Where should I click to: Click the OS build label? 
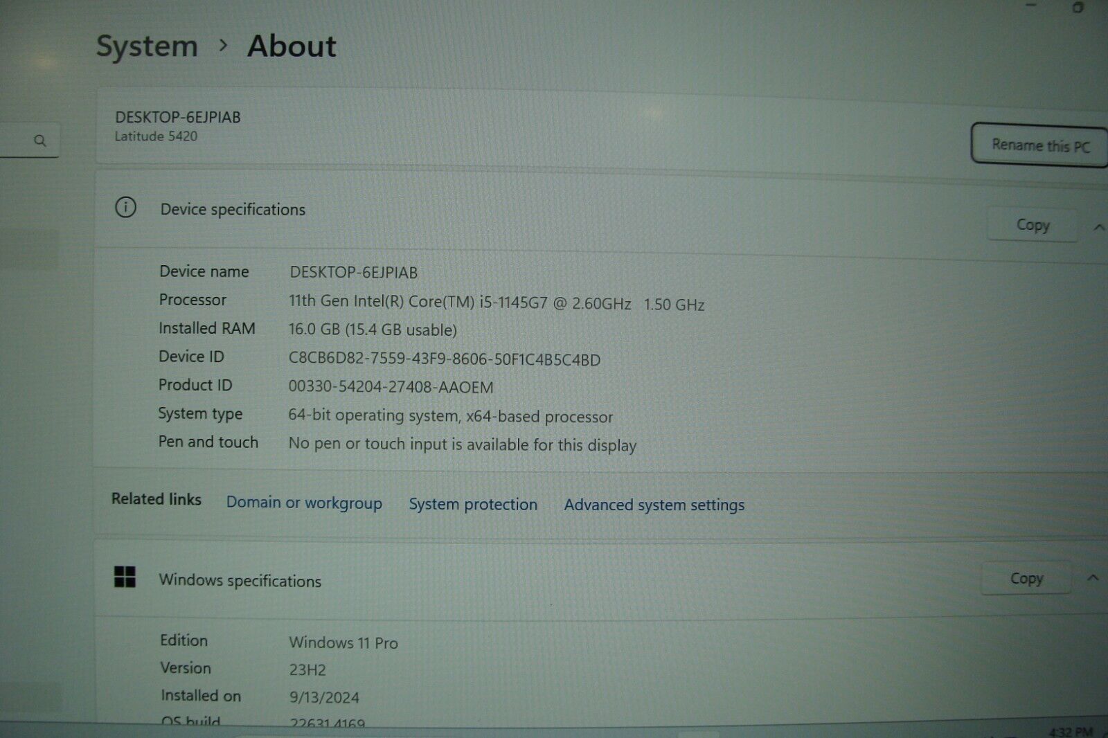190,721
